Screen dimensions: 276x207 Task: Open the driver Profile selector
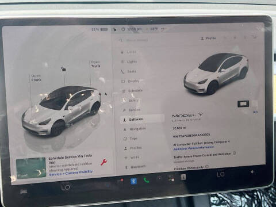208,39
